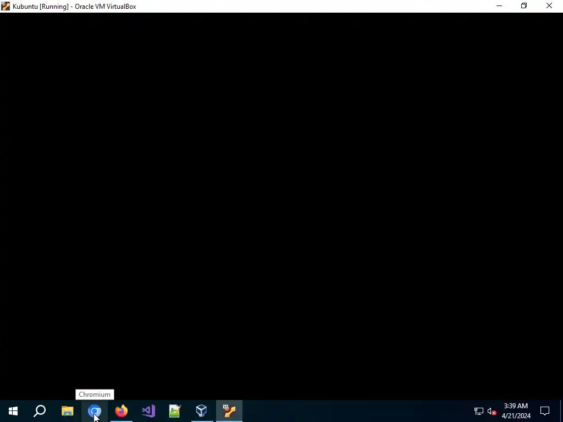The height and width of the screenshot is (422, 563).
Task: Open Chromium from the taskbar
Action: click(x=95, y=411)
